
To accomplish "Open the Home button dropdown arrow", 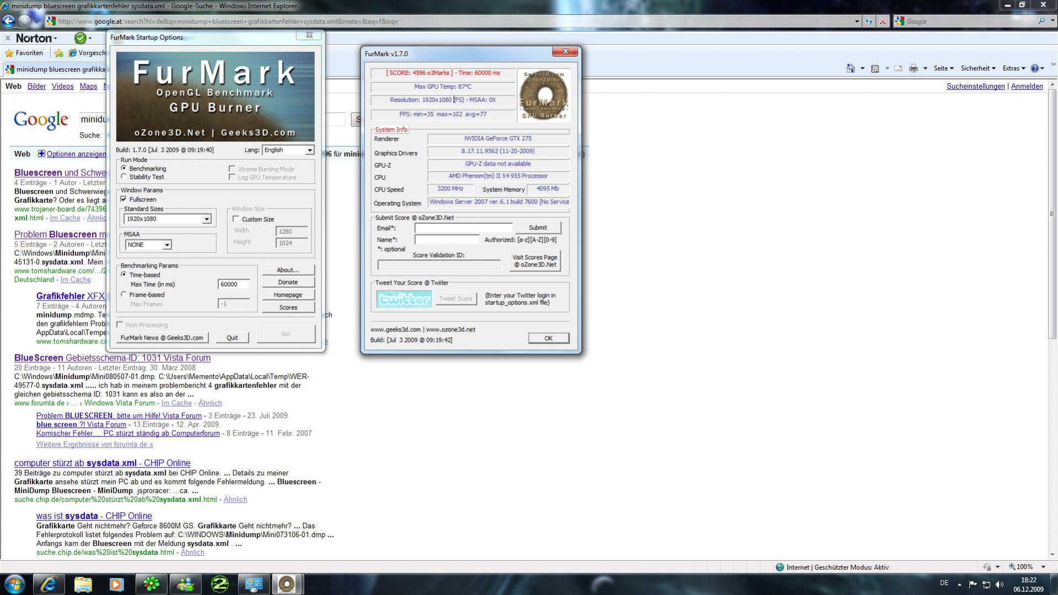I will pyautogui.click(x=862, y=68).
